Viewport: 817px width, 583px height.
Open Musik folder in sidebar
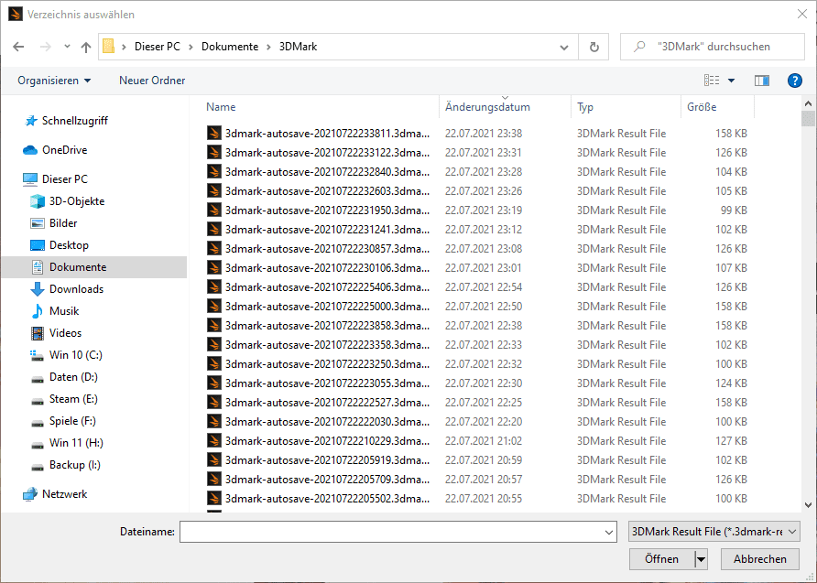tap(63, 311)
